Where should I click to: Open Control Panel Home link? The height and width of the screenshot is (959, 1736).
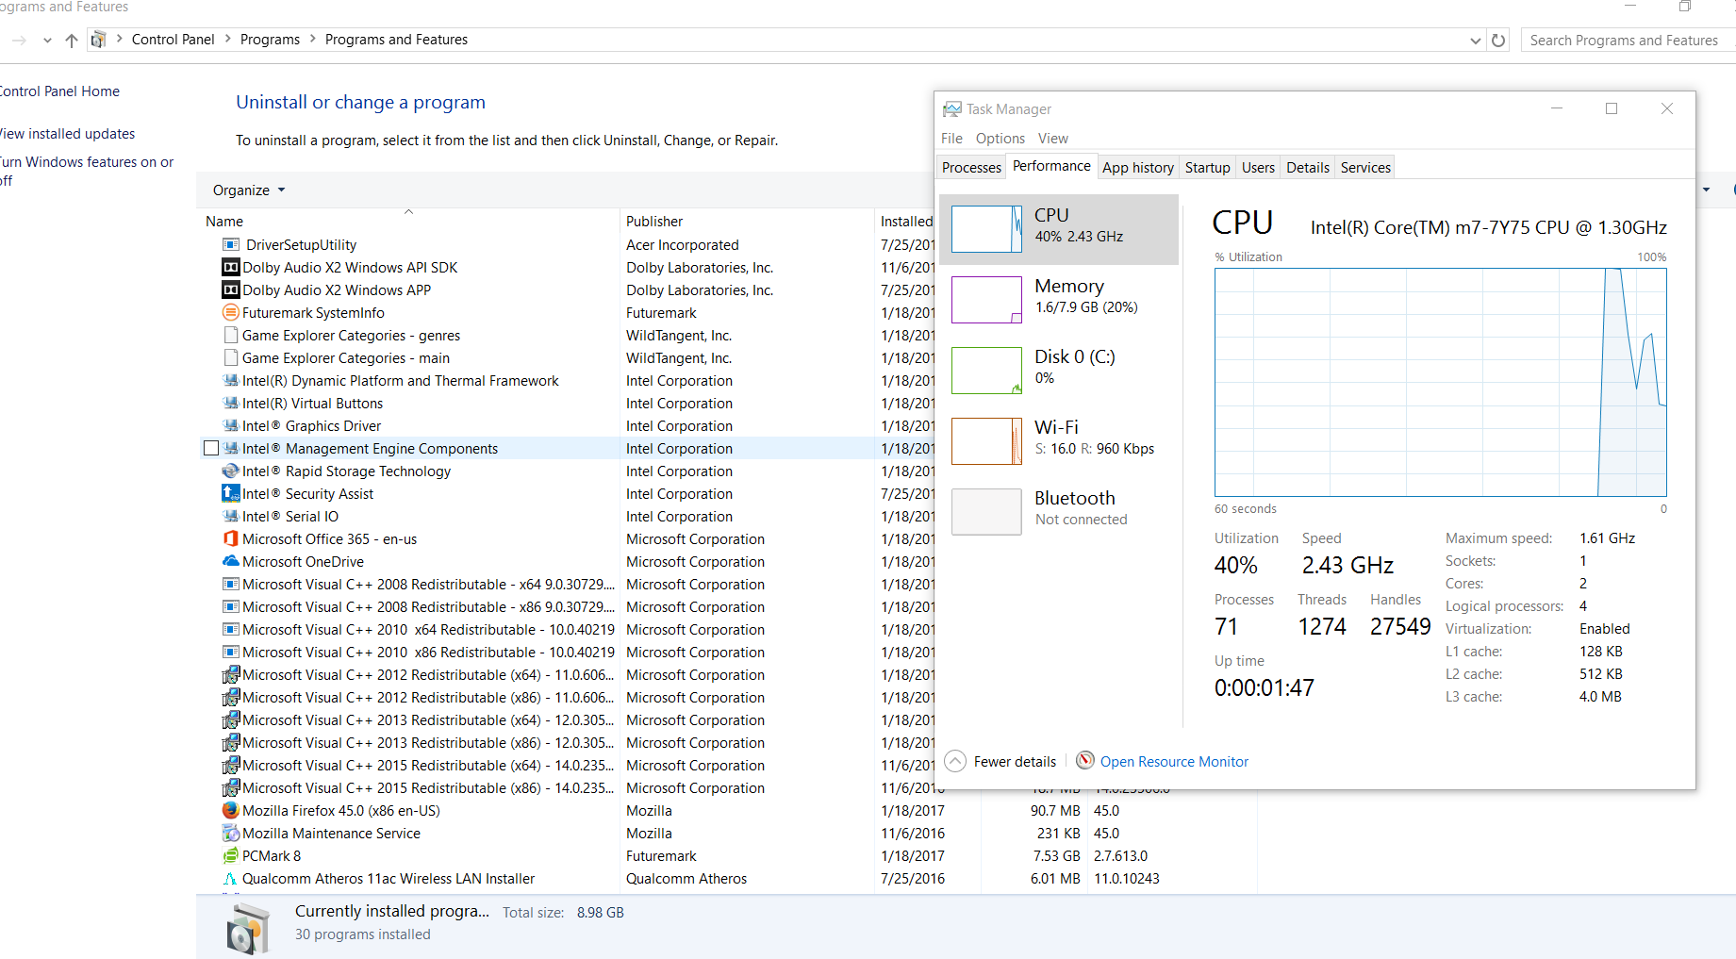coord(59,91)
